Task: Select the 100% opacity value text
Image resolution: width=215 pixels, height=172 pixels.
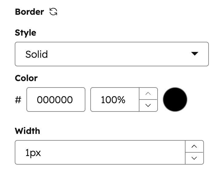Action: [x=113, y=100]
